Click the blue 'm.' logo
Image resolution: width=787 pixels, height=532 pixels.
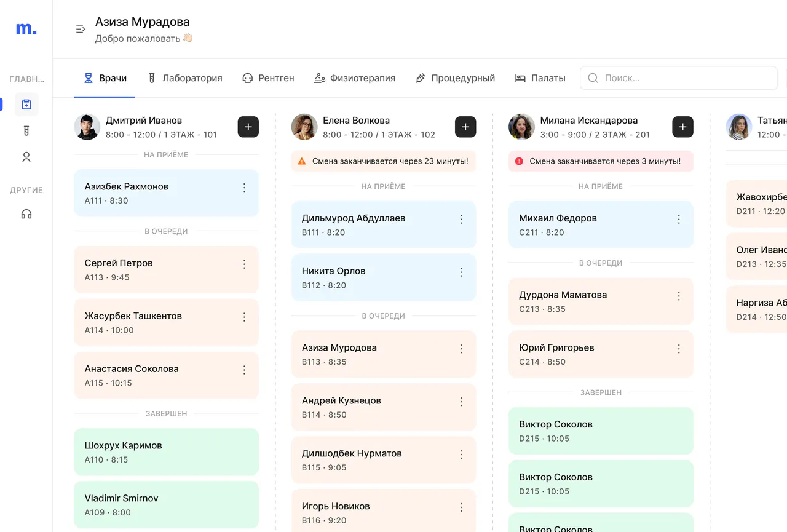point(26,28)
